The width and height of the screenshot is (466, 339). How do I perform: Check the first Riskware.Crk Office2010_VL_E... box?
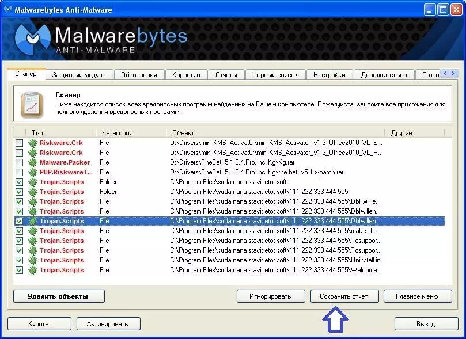click(x=20, y=143)
